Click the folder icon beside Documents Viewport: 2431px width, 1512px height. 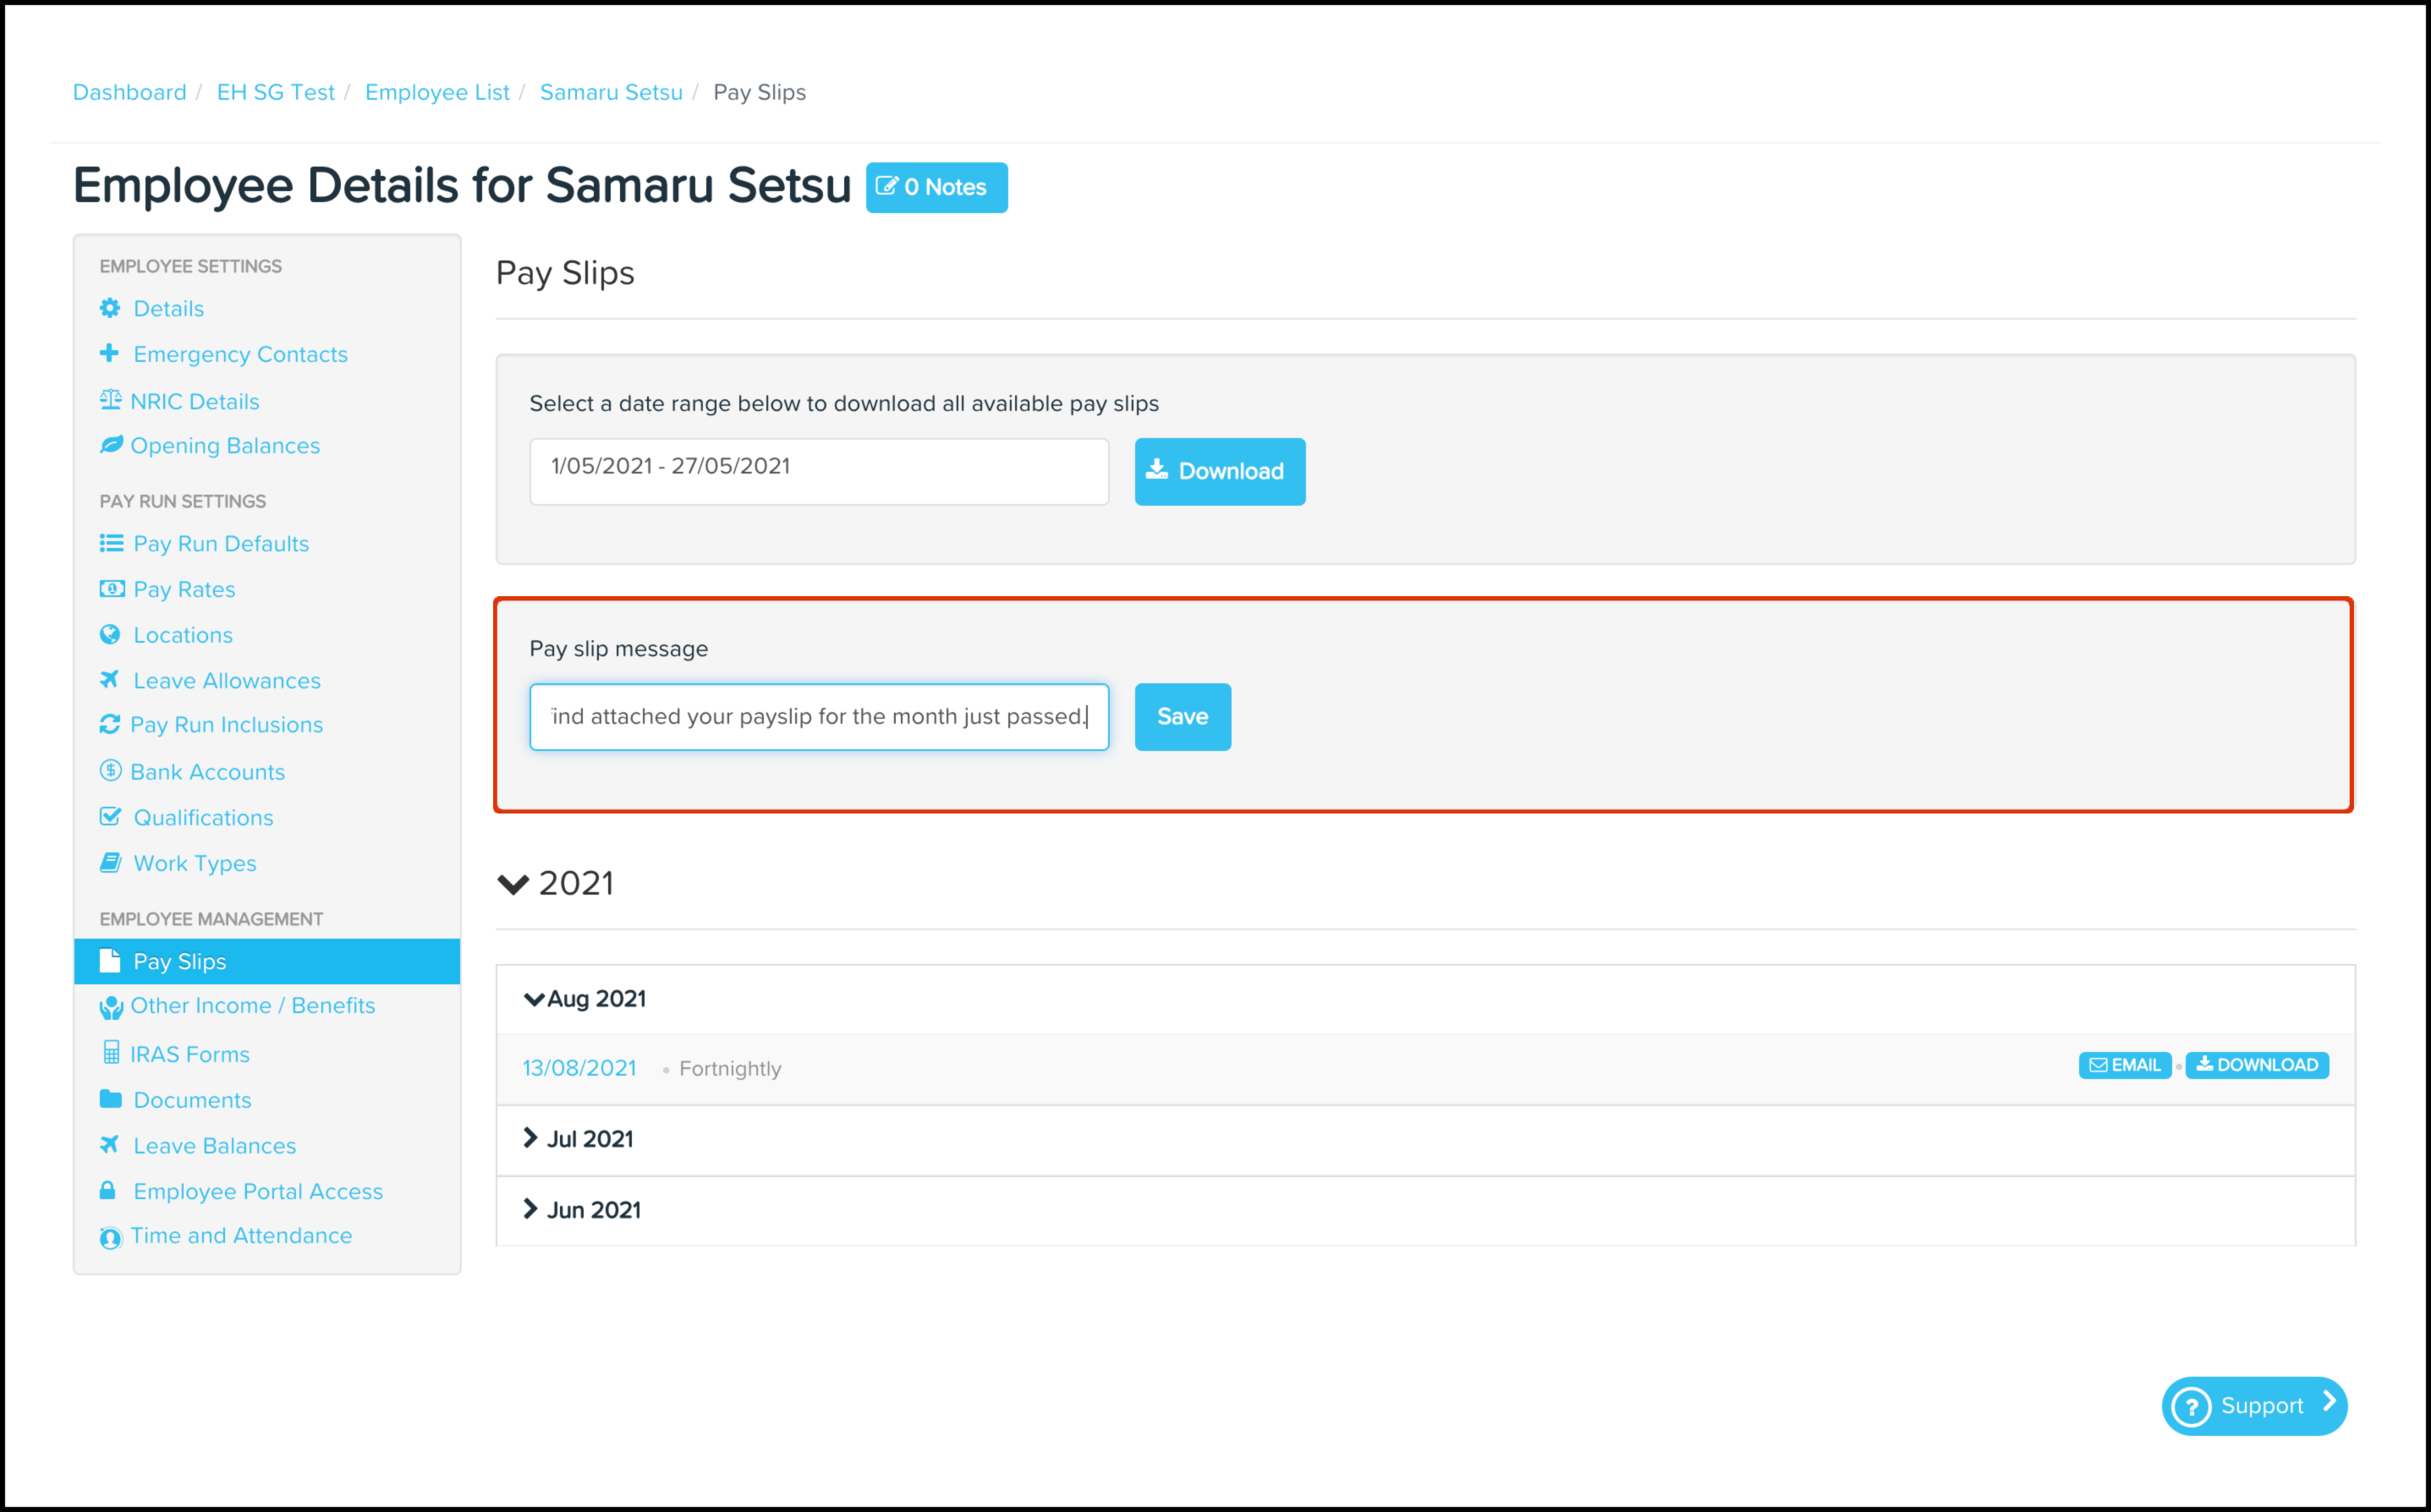tap(110, 1099)
